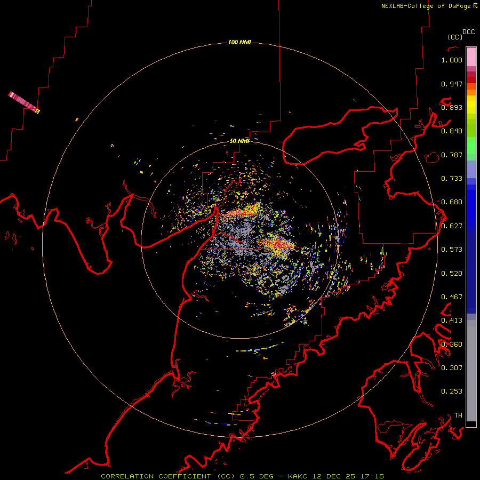Click the TH threshold label

(458, 415)
